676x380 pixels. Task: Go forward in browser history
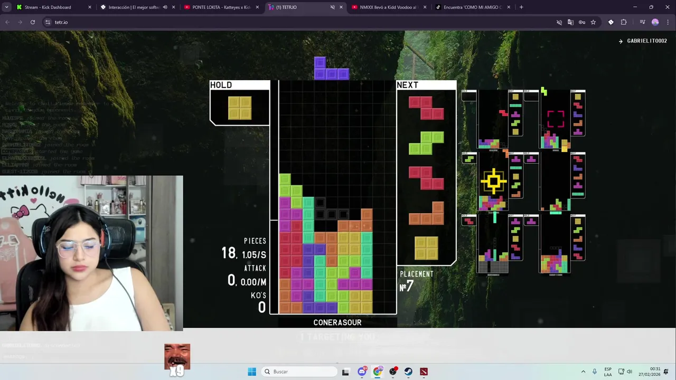pyautogui.click(x=20, y=22)
